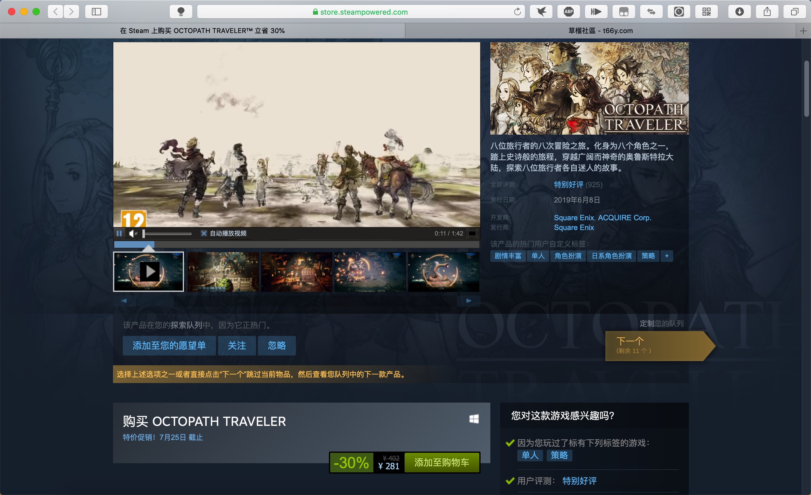Enter fullscreen video mode
This screenshot has height=495, width=811.
click(x=472, y=233)
